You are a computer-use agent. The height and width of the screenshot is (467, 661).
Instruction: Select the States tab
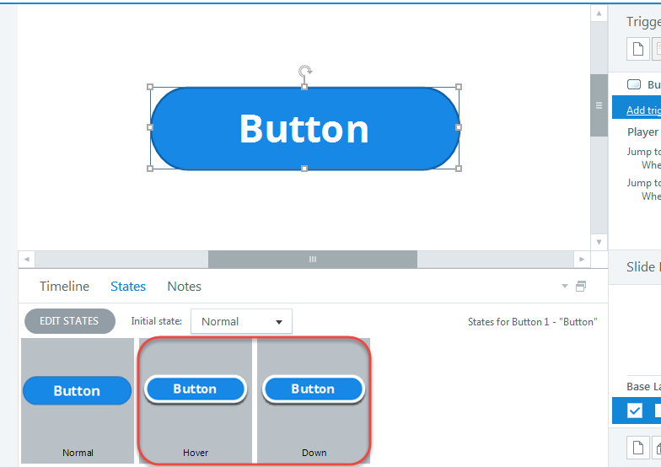128,287
